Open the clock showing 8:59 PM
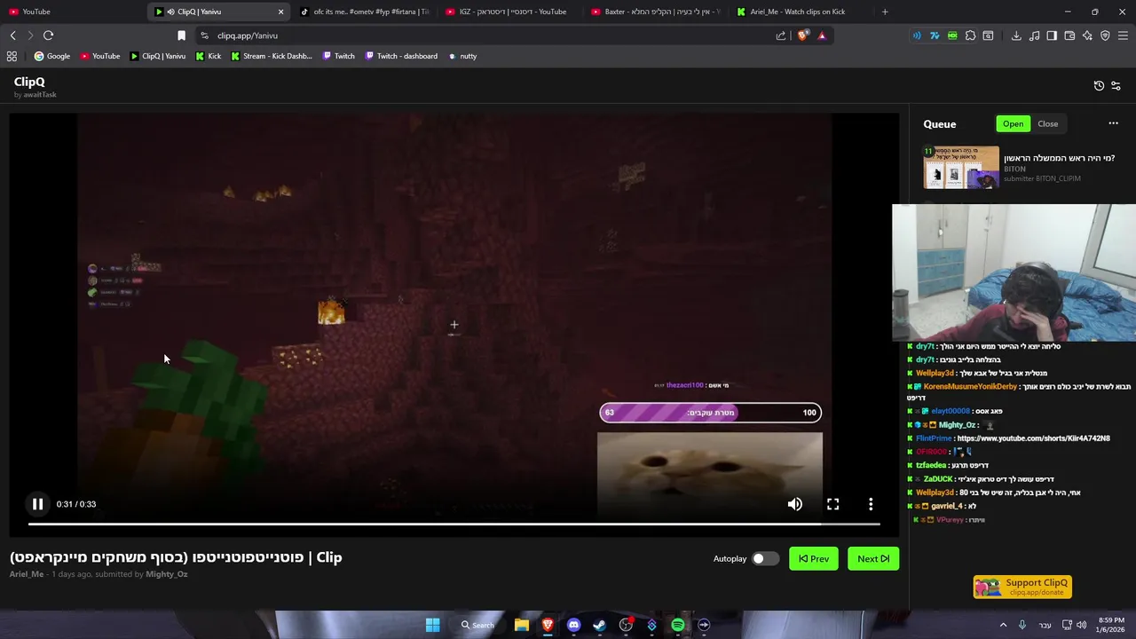 tap(1111, 625)
